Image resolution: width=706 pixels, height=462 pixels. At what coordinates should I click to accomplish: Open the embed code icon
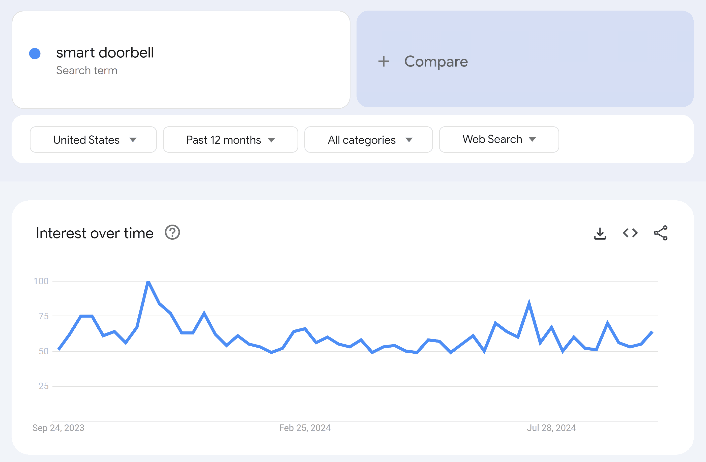(630, 233)
